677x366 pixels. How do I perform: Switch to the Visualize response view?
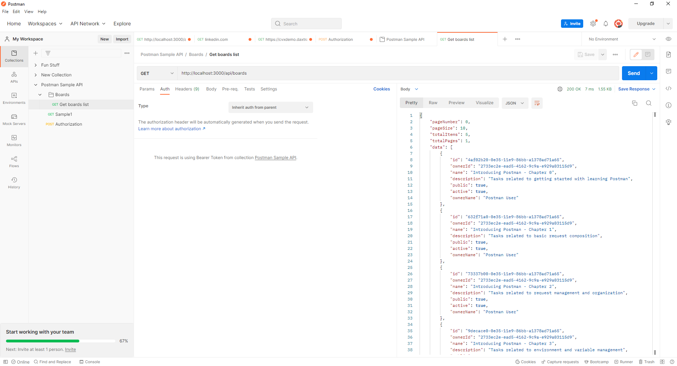(484, 103)
